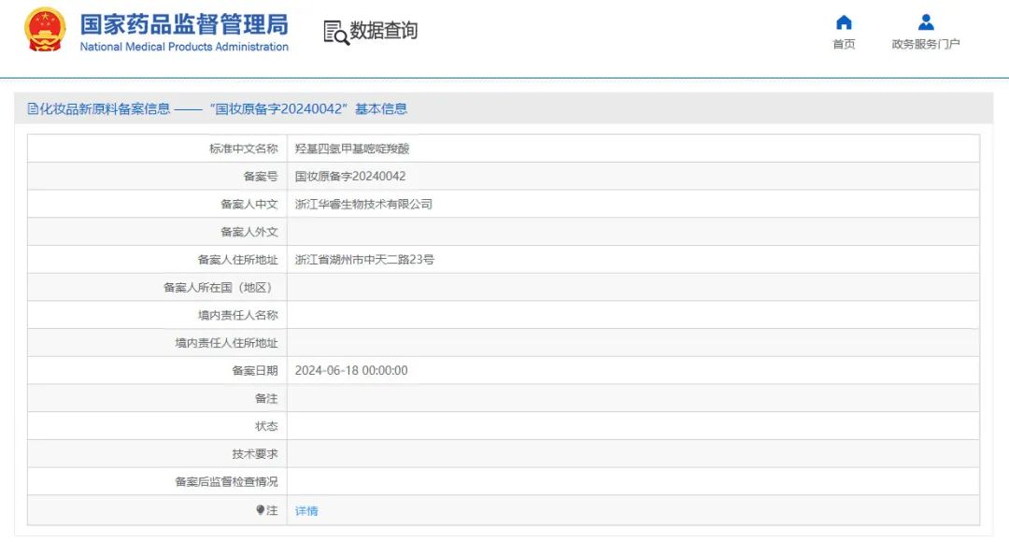Click the document icon before 化妆品新原料备案信息
Screen dimensions: 1009x542
pyautogui.click(x=32, y=108)
